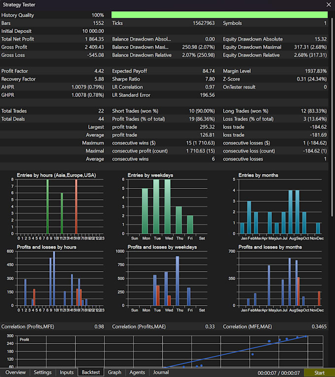This screenshot has width=335, height=377.
Task: Click the Short Trades value 10 (90.00%)
Action: [x=201, y=111]
